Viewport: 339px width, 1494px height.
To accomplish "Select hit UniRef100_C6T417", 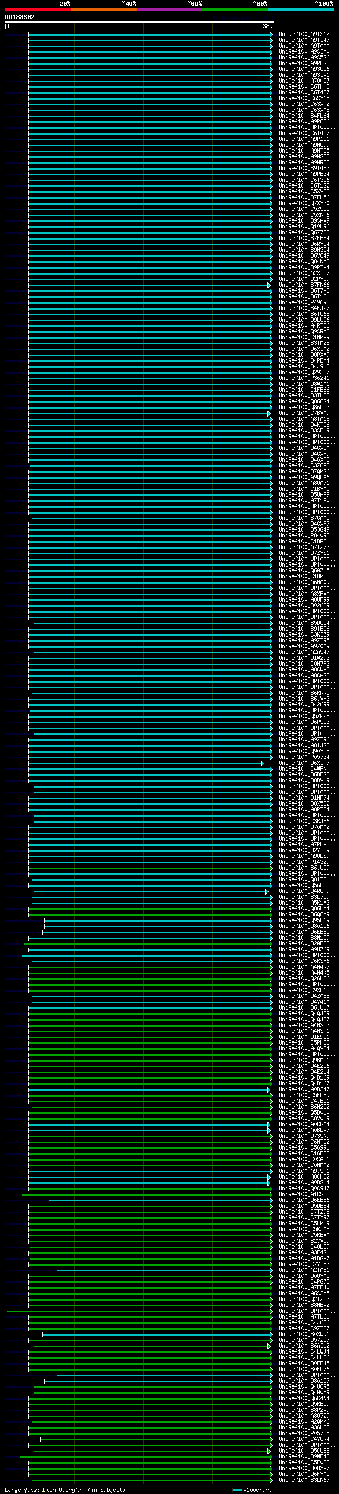I will click(304, 92).
